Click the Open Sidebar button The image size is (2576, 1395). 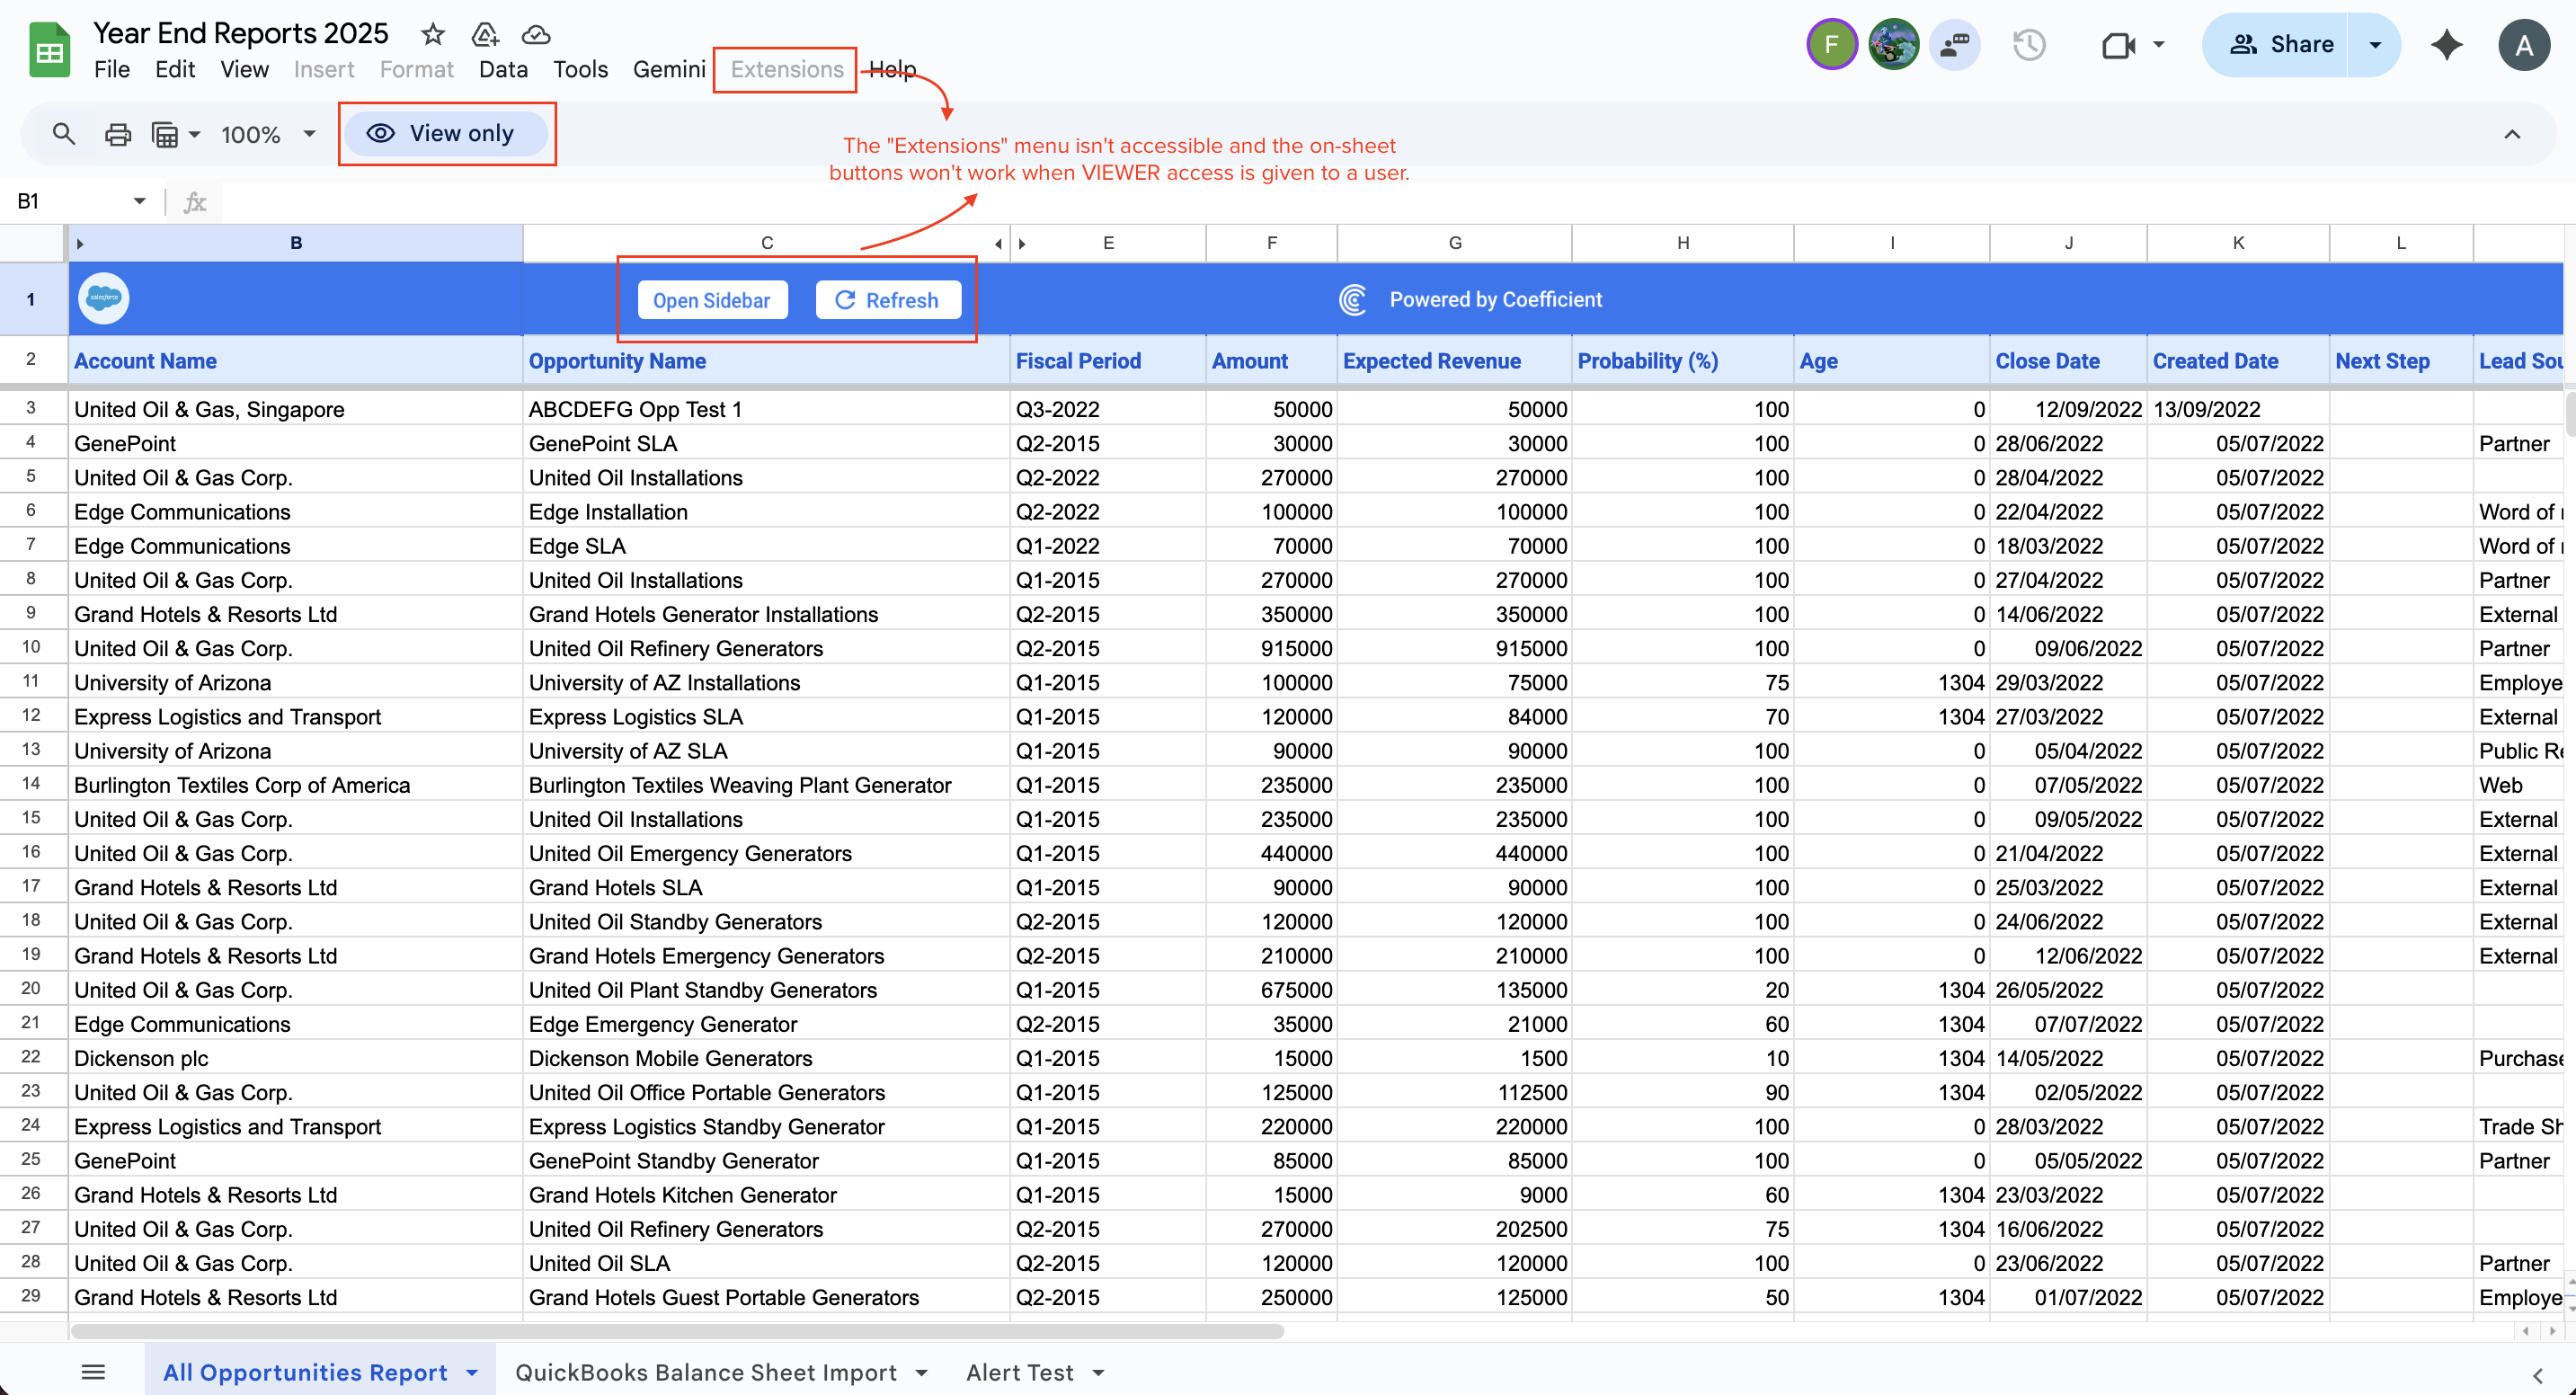click(711, 300)
